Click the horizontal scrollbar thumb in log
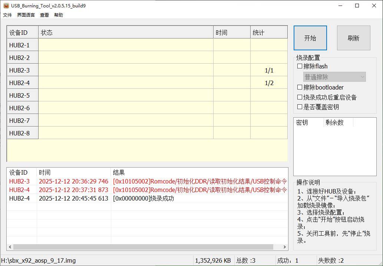 coord(143,247)
